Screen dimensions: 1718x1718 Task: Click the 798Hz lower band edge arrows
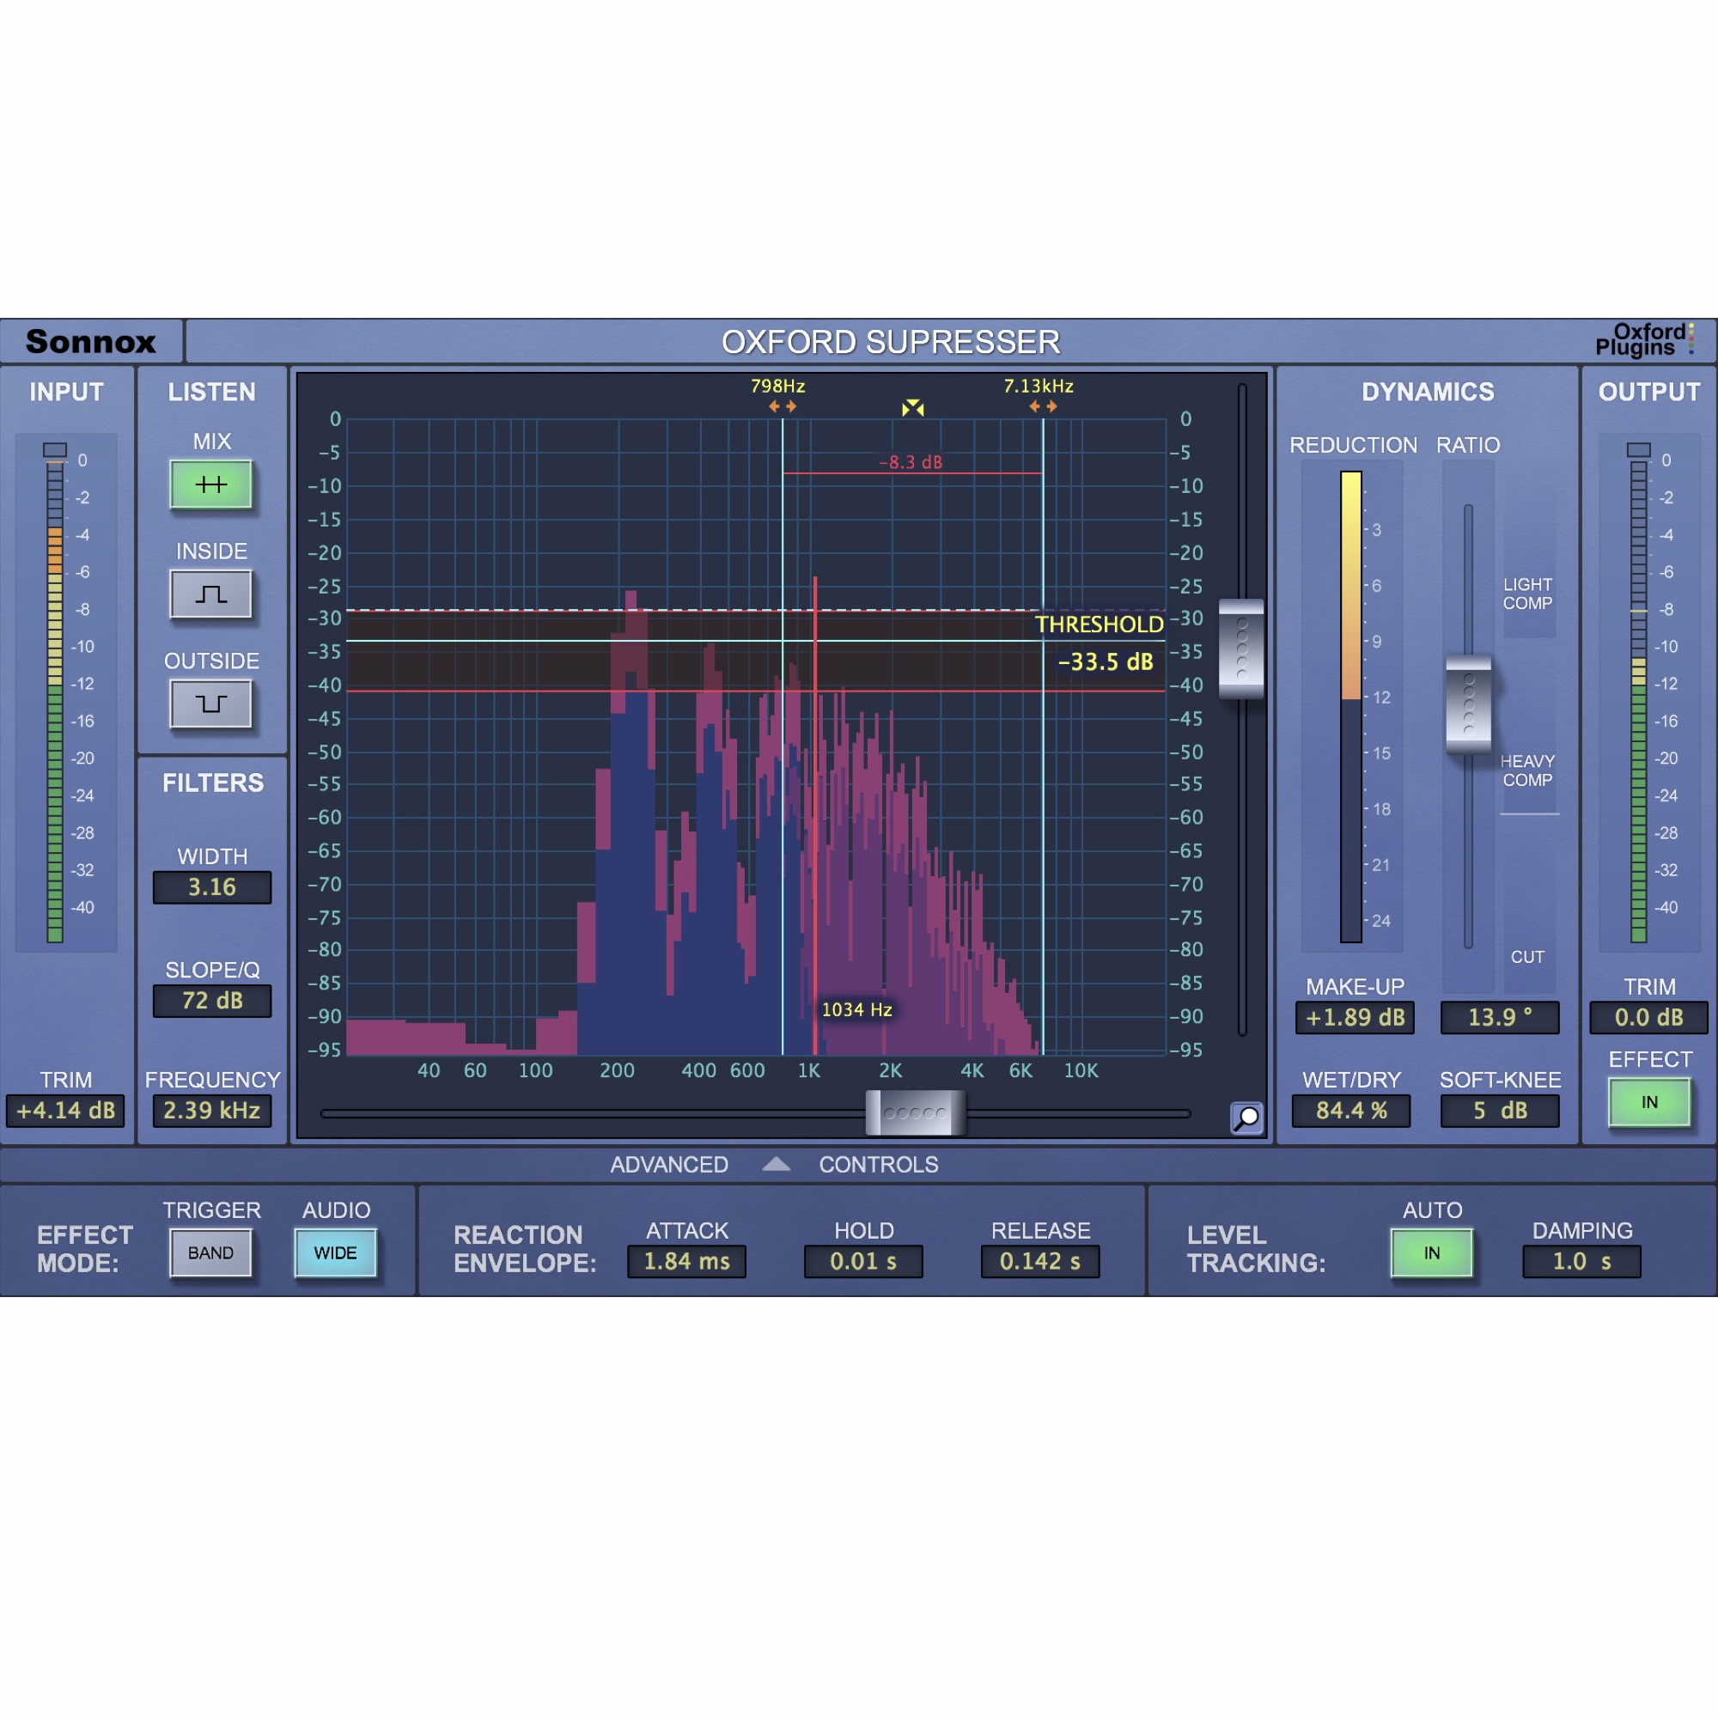(783, 406)
